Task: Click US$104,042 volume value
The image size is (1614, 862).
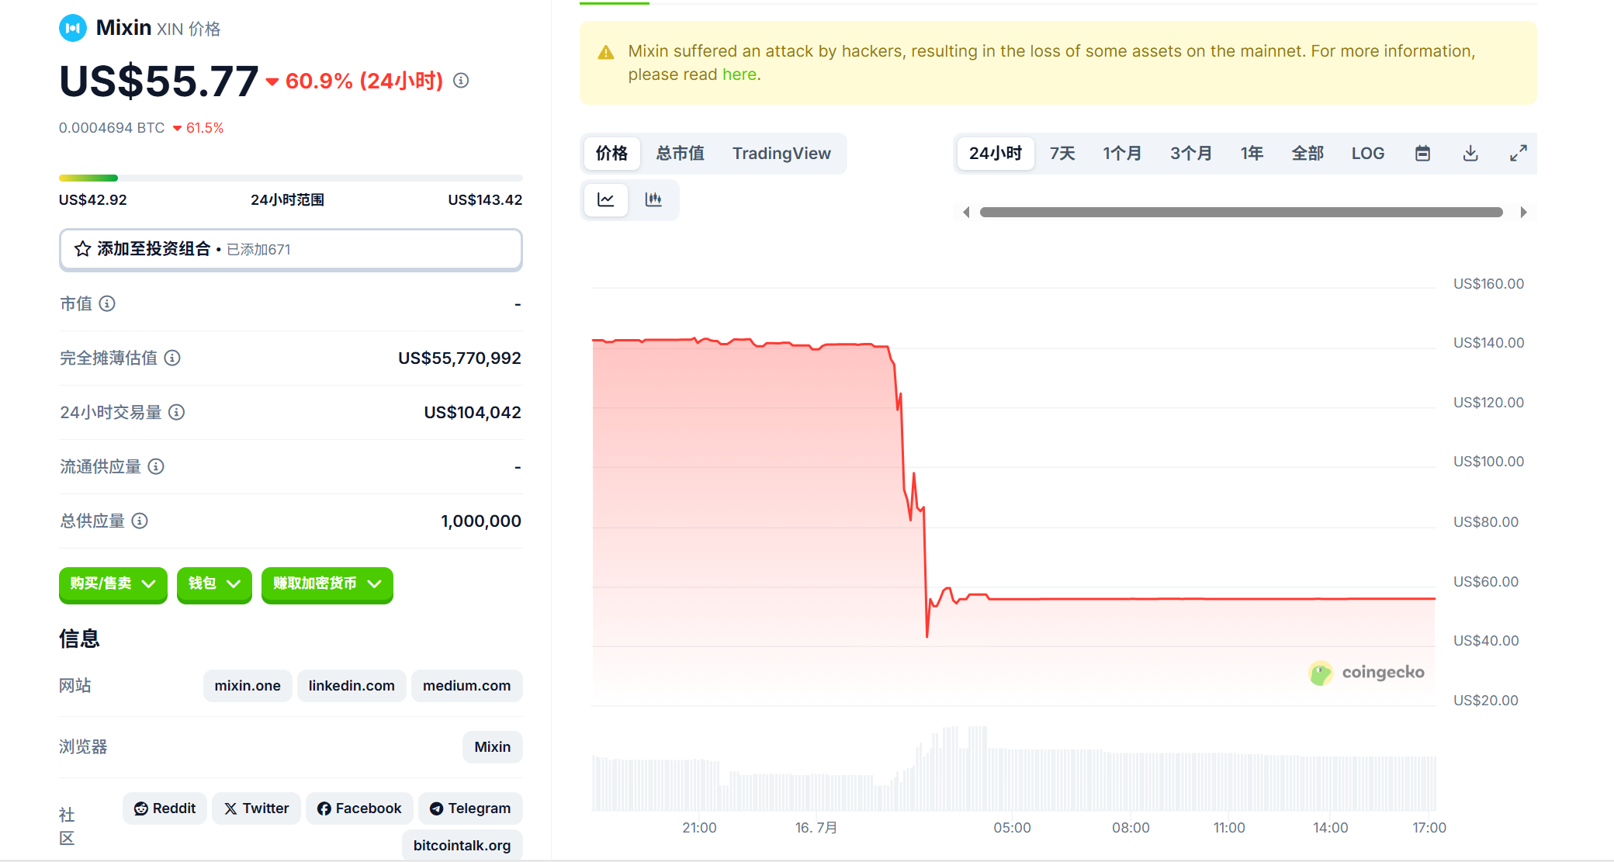Action: click(473, 412)
